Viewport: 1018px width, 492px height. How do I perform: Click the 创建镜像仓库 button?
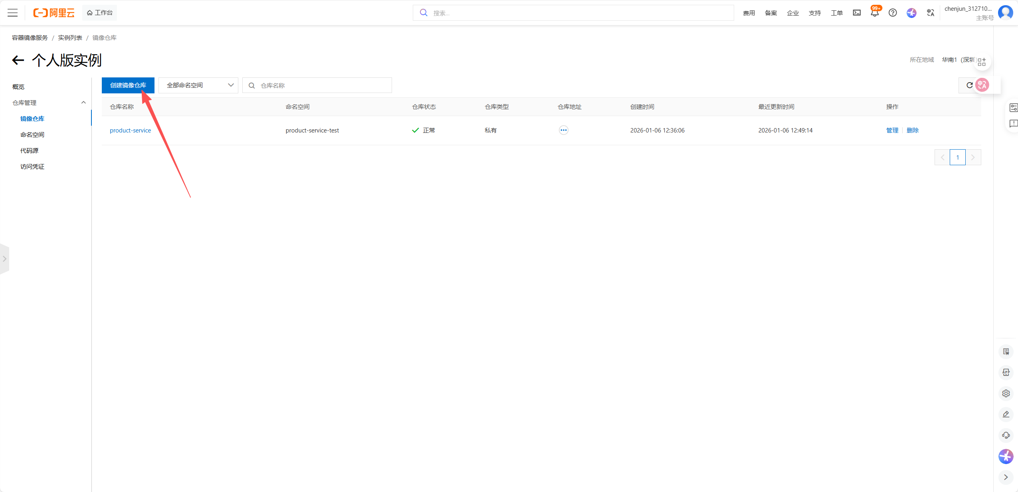pos(128,85)
